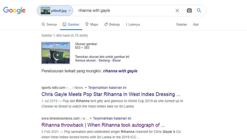247x139 pixels.
Task: Expand dropdown arrow beside sports.ndtv.com
Action: (x=86, y=88)
